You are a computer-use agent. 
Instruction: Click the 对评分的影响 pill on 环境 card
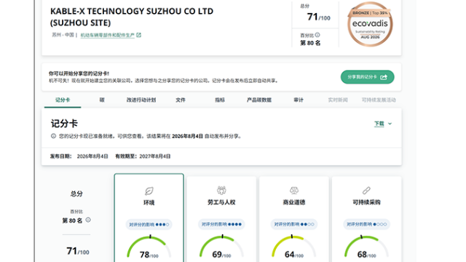[149, 225]
